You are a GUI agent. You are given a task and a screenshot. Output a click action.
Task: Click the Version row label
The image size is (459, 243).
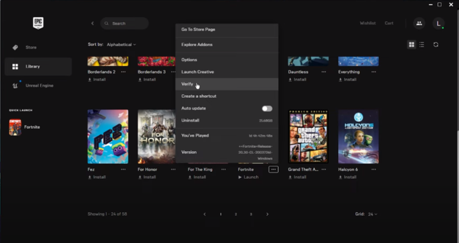click(x=189, y=152)
